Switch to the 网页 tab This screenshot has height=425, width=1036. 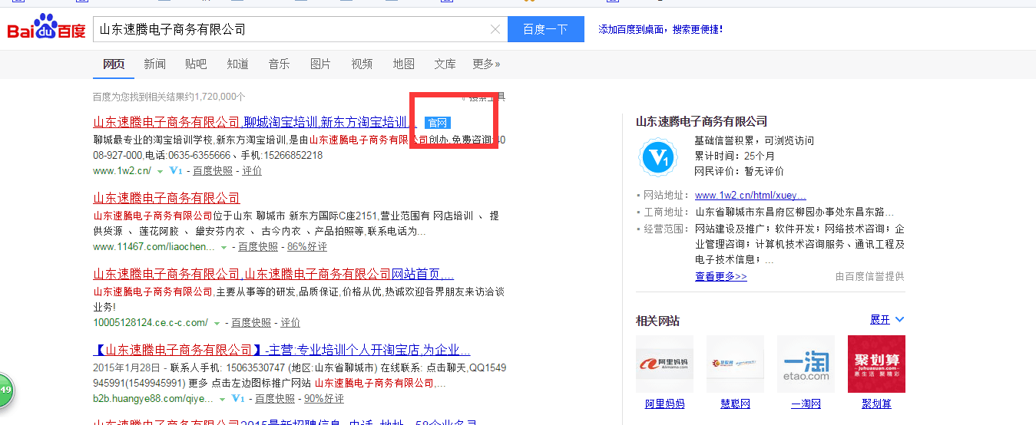click(x=114, y=64)
